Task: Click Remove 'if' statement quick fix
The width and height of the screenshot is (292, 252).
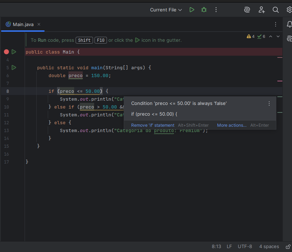Action: click(153, 125)
